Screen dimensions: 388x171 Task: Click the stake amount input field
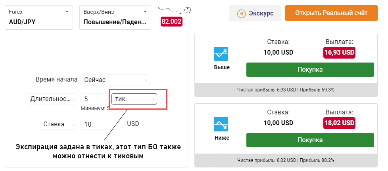coord(101,124)
